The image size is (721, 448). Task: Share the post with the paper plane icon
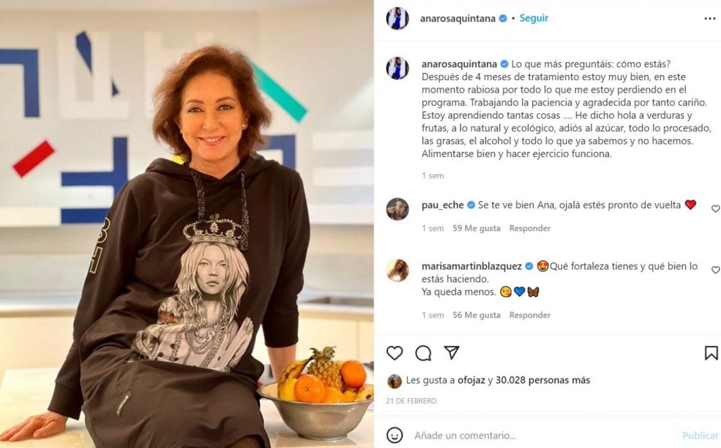[x=452, y=352]
